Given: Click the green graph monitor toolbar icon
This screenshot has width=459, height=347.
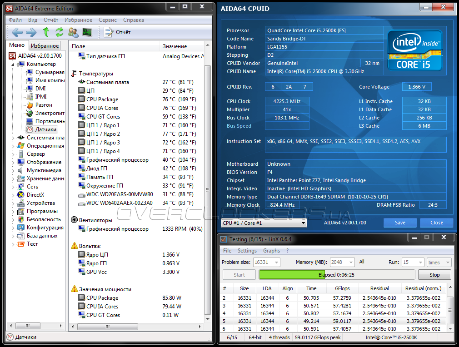Looking at the screenshot, I should (x=87, y=32).
